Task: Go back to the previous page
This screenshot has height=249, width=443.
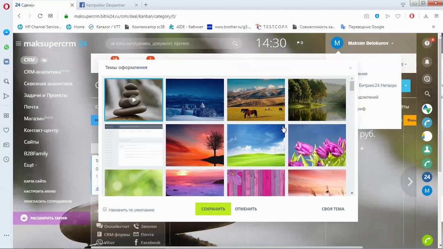Action: [x=19, y=16]
